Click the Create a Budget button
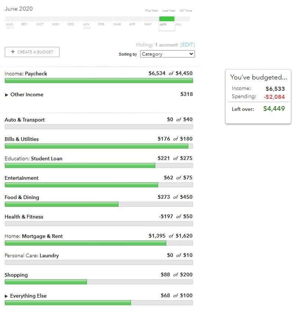This screenshot has height=310, width=294. [32, 52]
